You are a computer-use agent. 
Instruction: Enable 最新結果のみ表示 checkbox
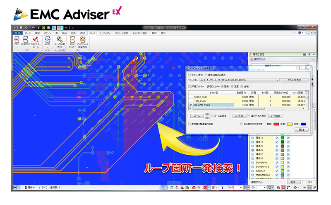pos(206,75)
